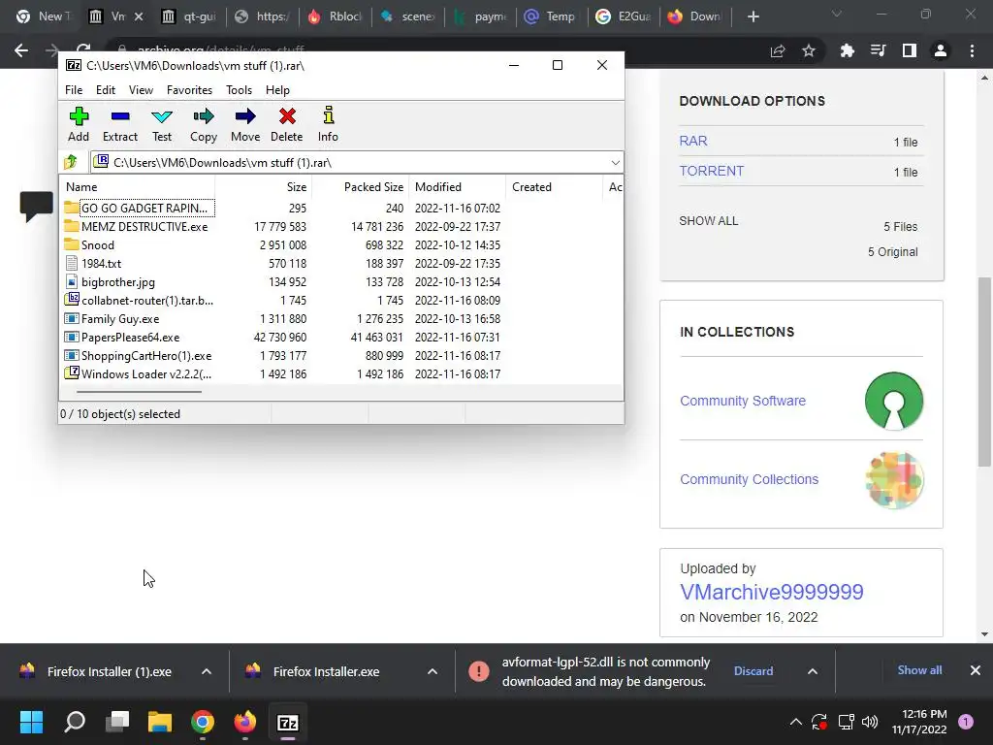Close the downloads bar
The image size is (993, 745).
976,670
